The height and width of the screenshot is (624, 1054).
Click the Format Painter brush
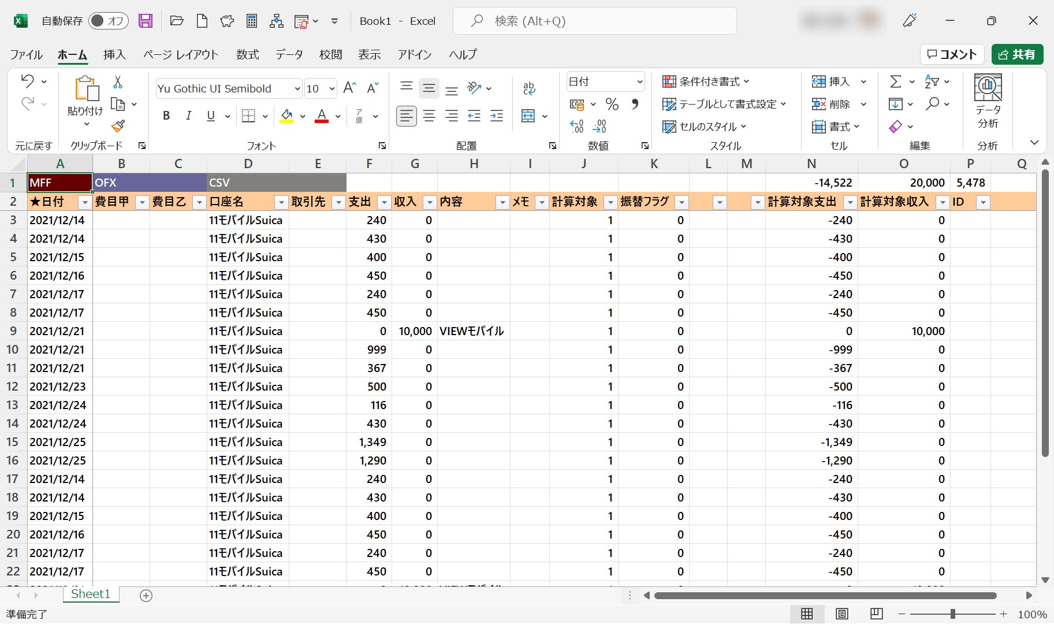(x=118, y=126)
